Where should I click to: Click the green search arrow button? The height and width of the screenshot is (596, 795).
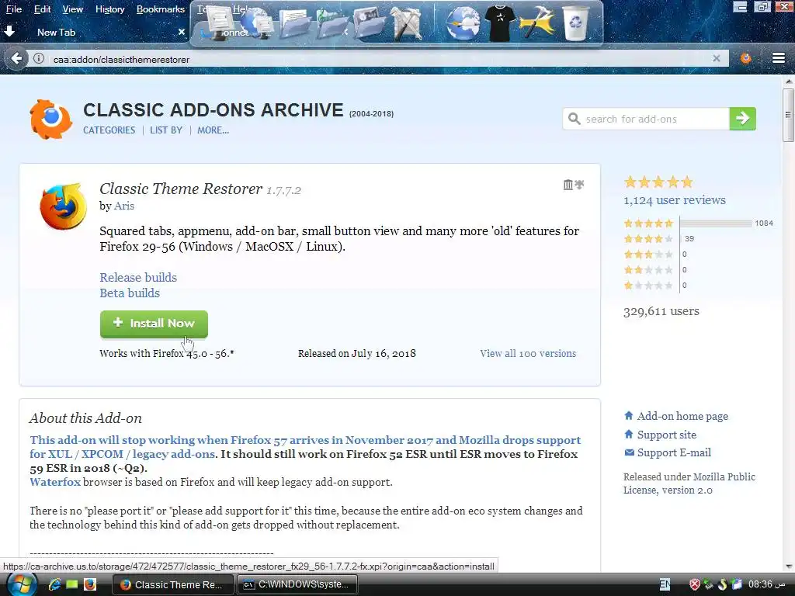[743, 119]
